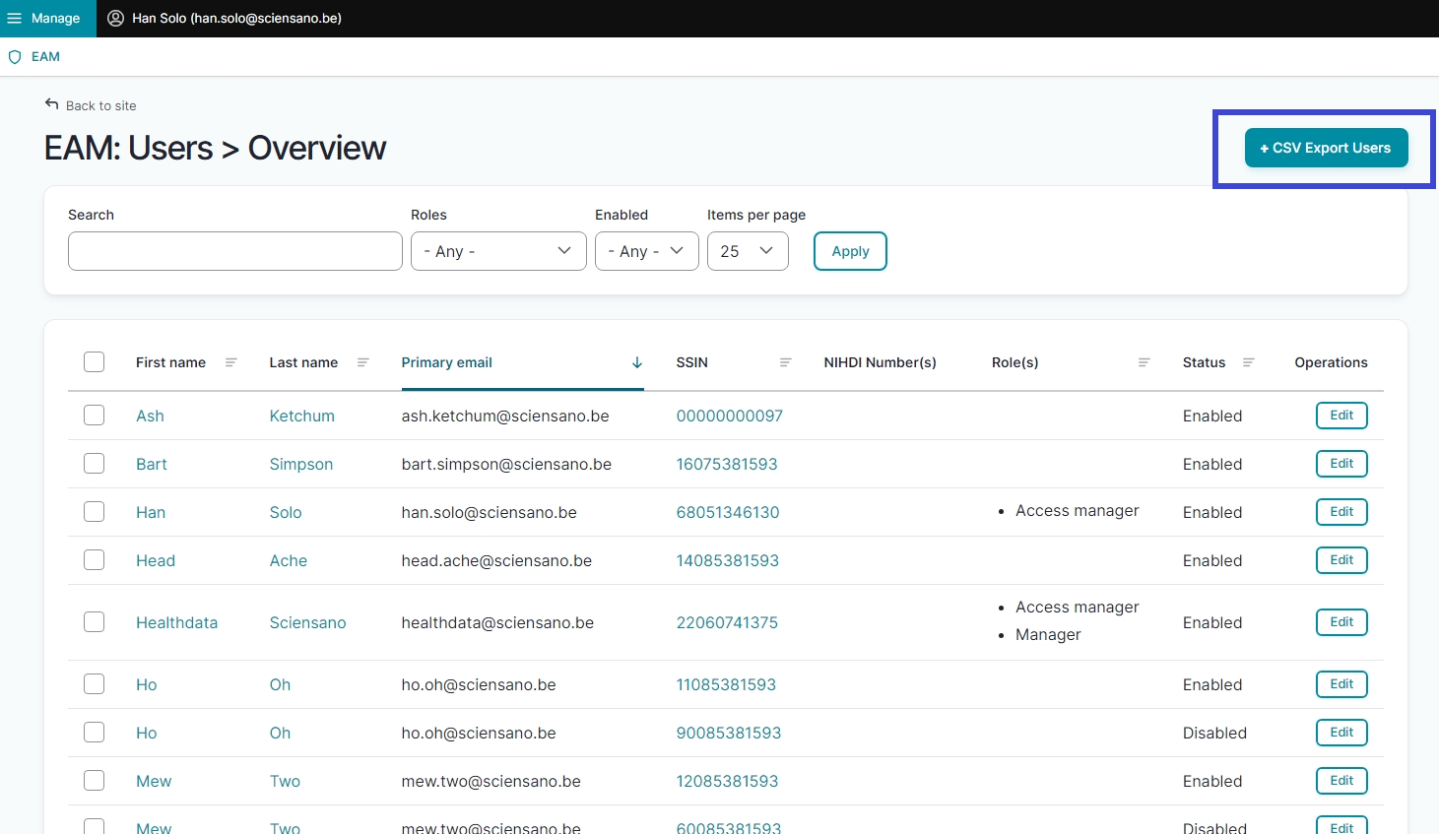Screen dimensions: 1439x834
Task: Click the Role(s) column sort icon
Action: [x=1144, y=362]
